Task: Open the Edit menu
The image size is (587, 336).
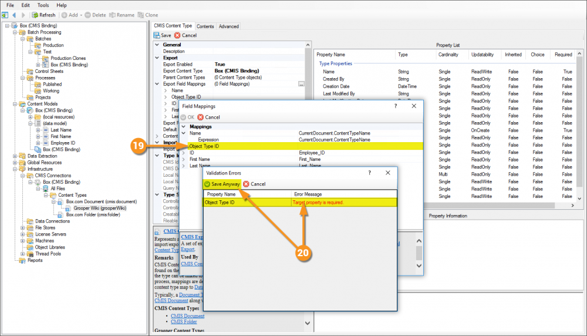Action: pyautogui.click(x=25, y=5)
